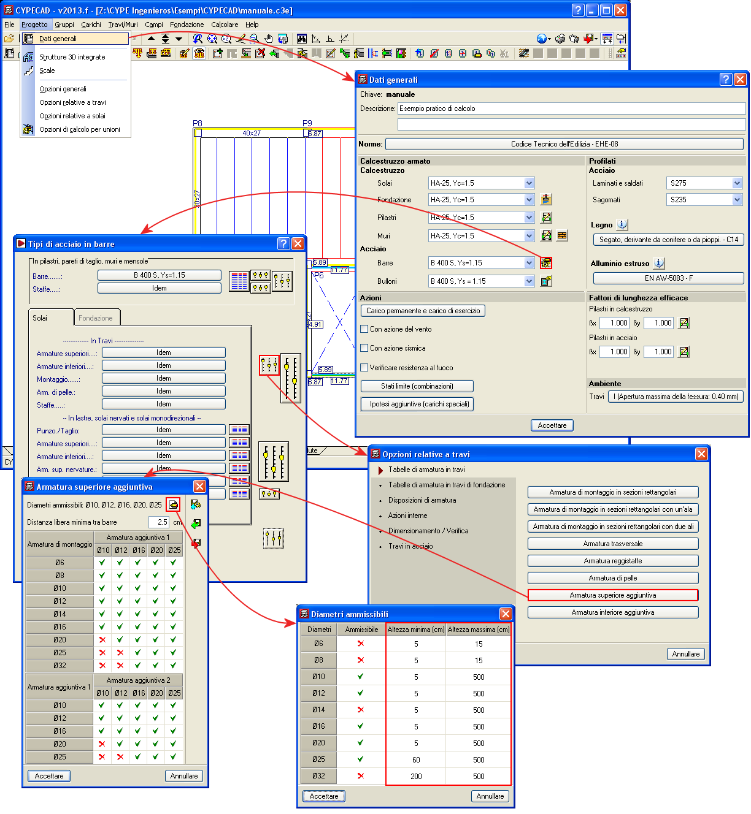Toggle Ø10 Ammissibile check in Diametri ammissibili
This screenshot has width=751, height=814.
pyautogui.click(x=361, y=677)
